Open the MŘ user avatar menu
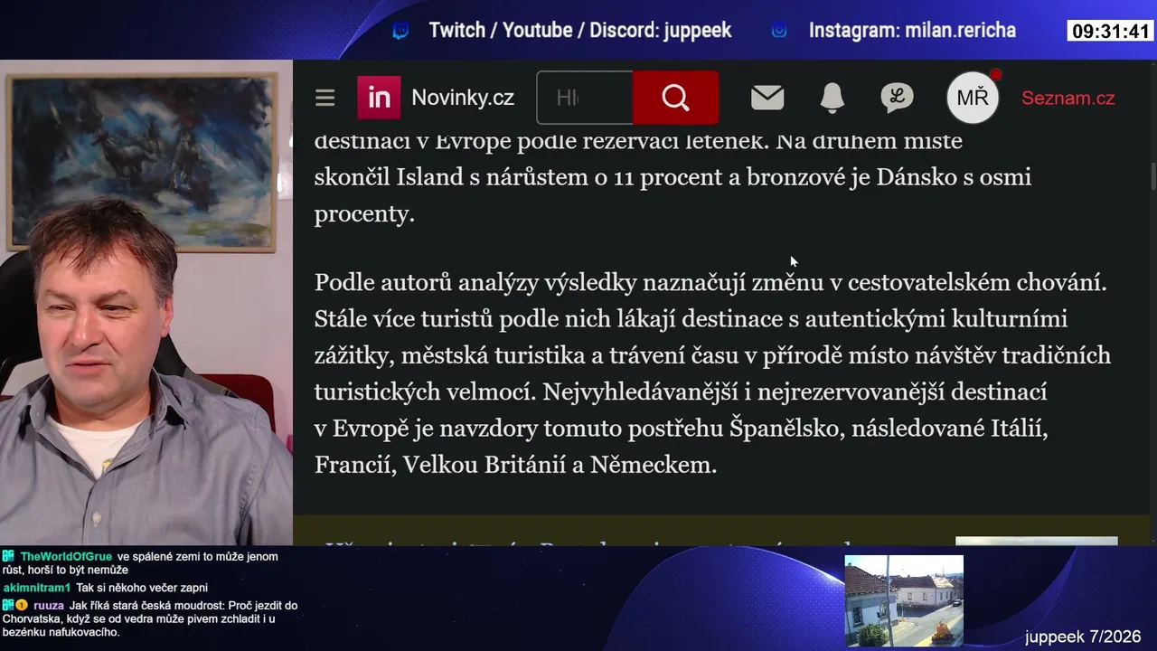This screenshot has width=1157, height=651. point(973,98)
